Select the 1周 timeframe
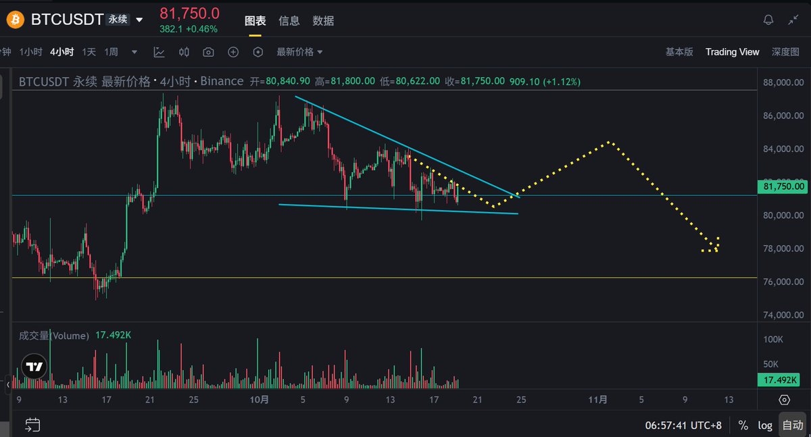Viewport: 811px width, 437px height. click(x=111, y=52)
